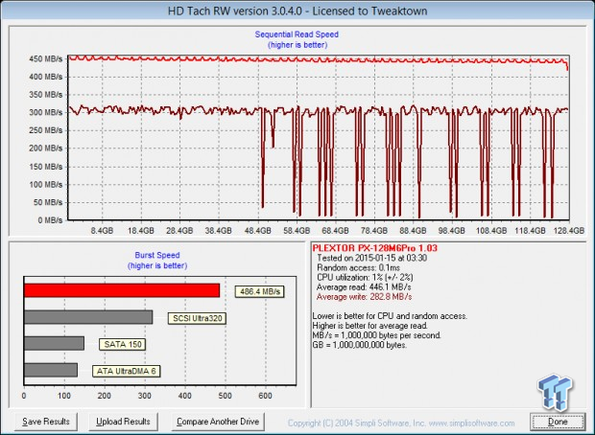
Task: Click the HD Tach RW title bar text
Action: tap(297, 11)
